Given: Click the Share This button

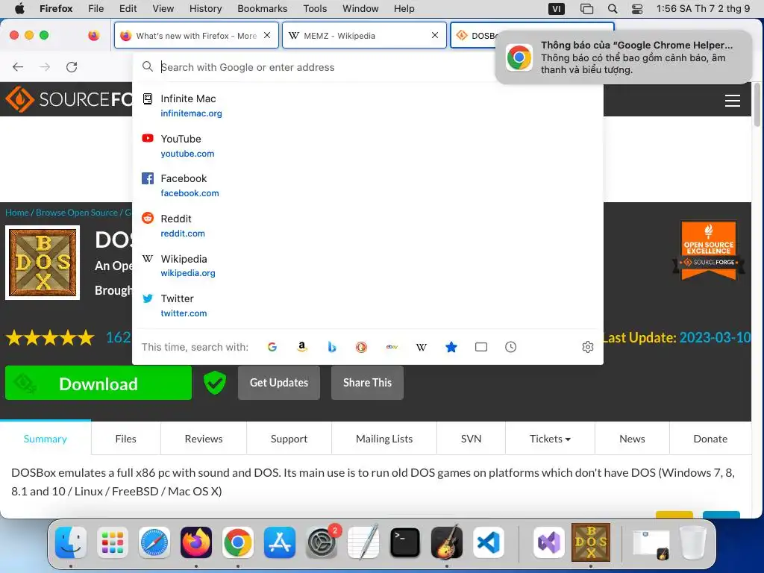Looking at the screenshot, I should tap(367, 383).
